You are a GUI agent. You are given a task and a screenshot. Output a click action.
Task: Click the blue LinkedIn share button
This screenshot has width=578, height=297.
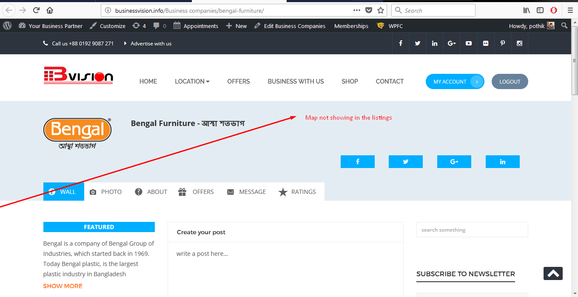tap(503, 162)
